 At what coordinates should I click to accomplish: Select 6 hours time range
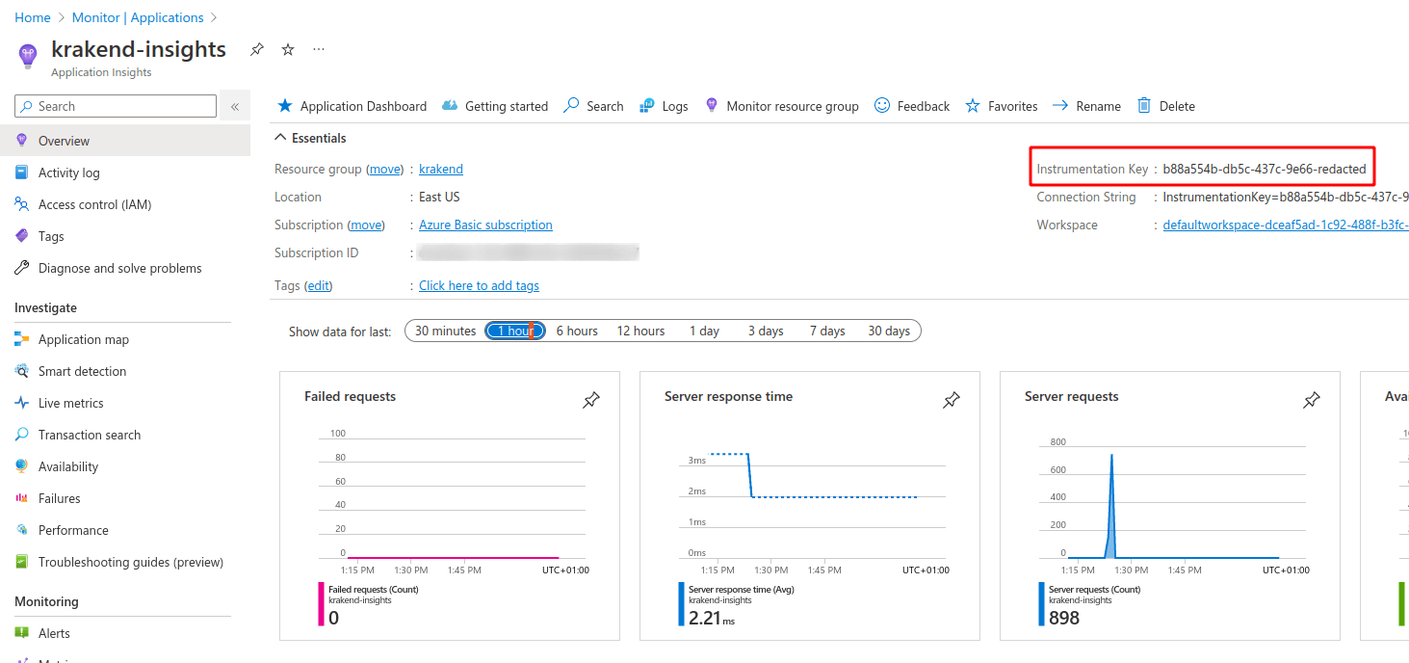point(577,331)
